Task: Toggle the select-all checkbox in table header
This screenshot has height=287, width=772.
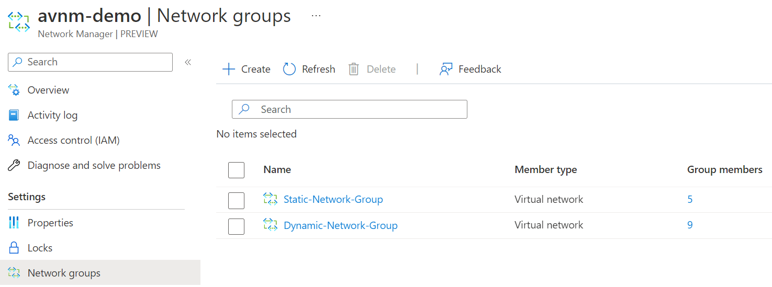Action: tap(237, 170)
